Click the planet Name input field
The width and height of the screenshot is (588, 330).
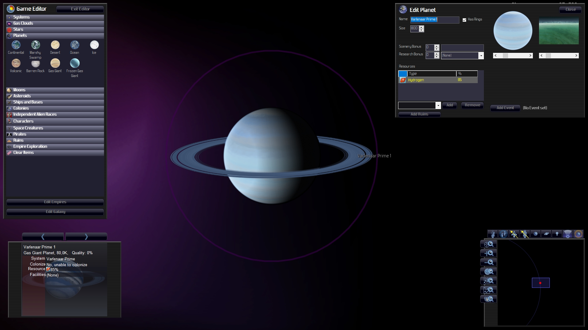click(434, 20)
